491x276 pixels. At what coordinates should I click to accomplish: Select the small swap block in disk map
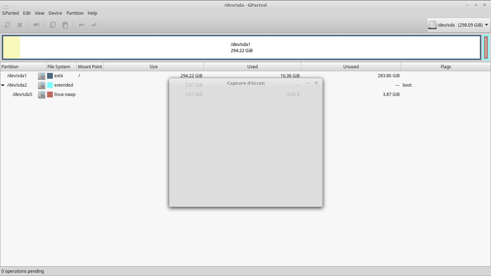[486, 47]
